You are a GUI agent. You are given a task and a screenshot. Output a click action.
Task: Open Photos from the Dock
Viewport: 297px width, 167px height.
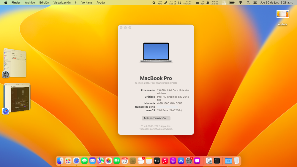(x=108, y=161)
